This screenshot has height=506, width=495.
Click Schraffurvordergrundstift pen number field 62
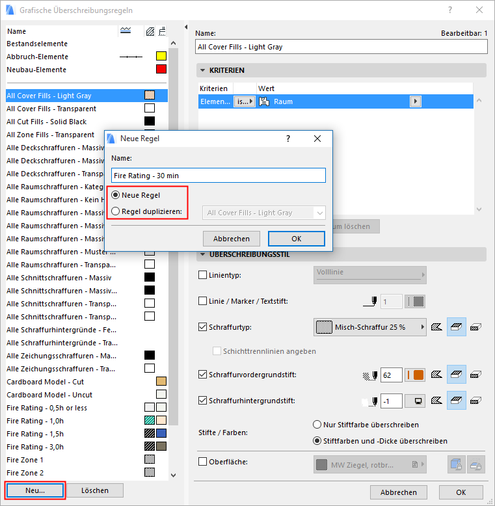click(x=391, y=375)
